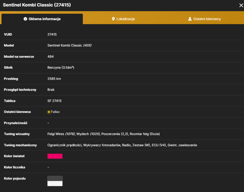Click the pink Kolor świateł swatch
The image size is (244, 192).
(x=55, y=156)
